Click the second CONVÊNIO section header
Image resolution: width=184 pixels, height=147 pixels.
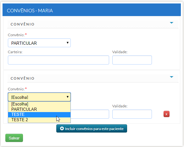tap(93, 78)
